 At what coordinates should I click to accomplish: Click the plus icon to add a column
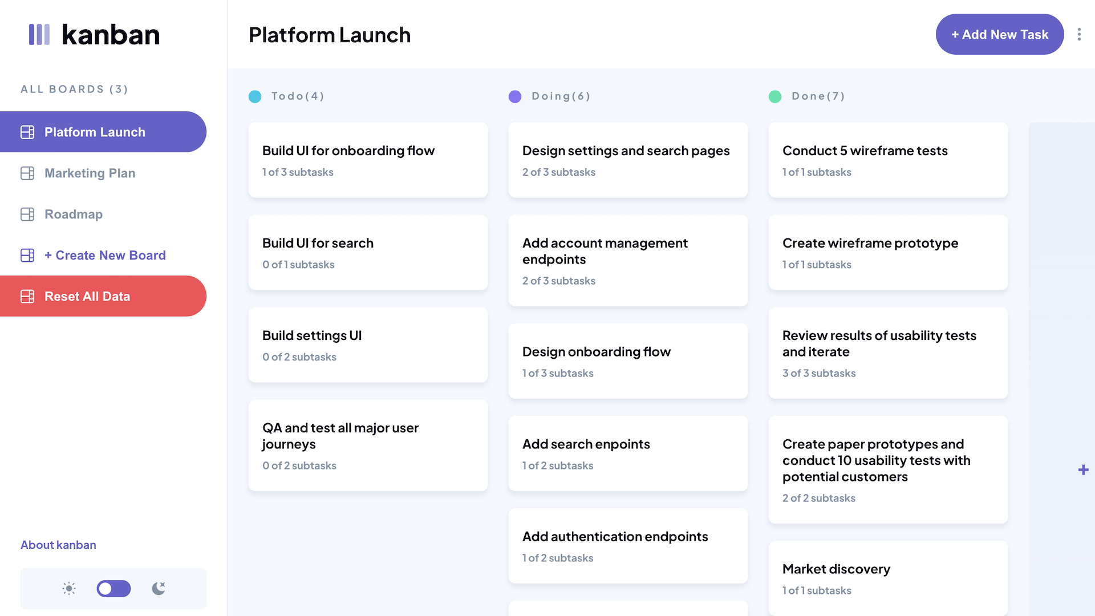pos(1083,470)
